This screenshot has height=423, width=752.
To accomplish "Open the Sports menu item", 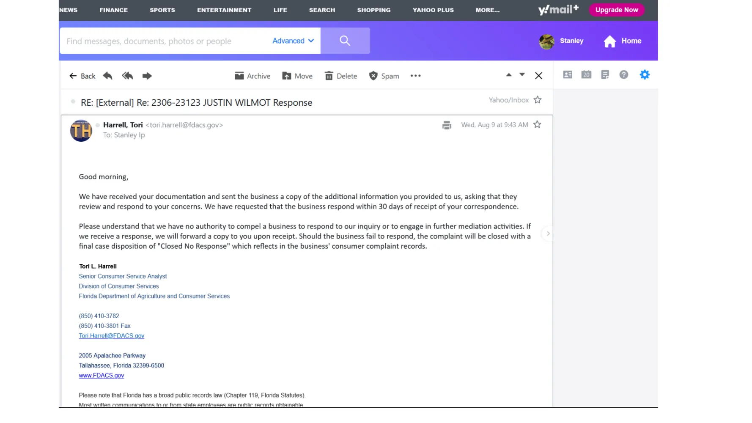I will tap(162, 10).
